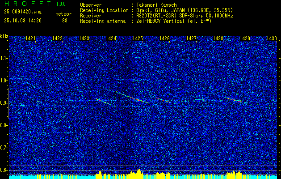Click time marker 1428
The height and width of the screenshot is (179, 281).
pyautogui.click(x=218, y=38)
